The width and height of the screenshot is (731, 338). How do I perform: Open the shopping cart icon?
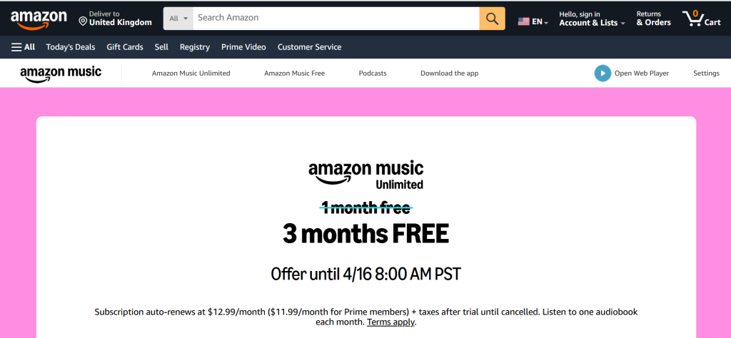(694, 19)
